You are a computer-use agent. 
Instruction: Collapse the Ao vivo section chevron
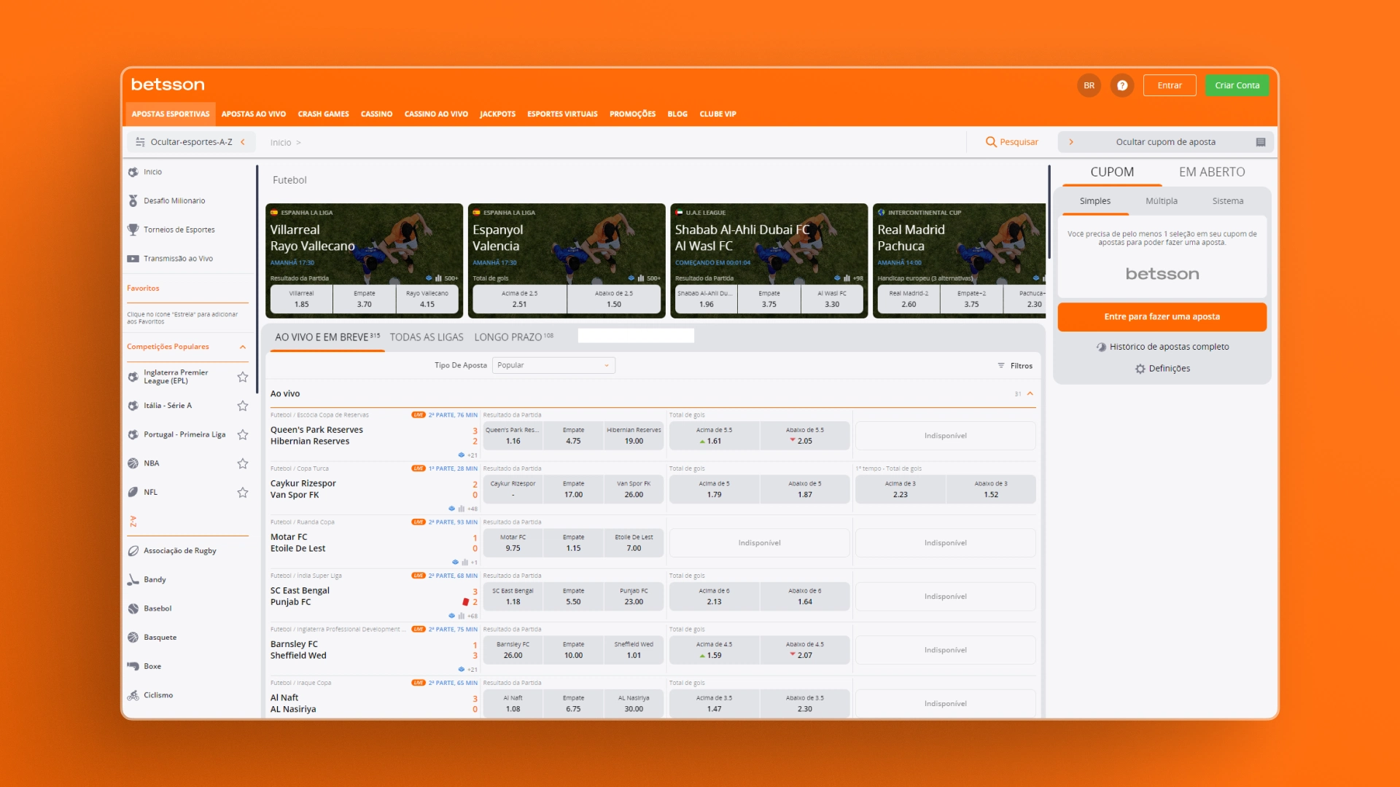pos(1030,393)
